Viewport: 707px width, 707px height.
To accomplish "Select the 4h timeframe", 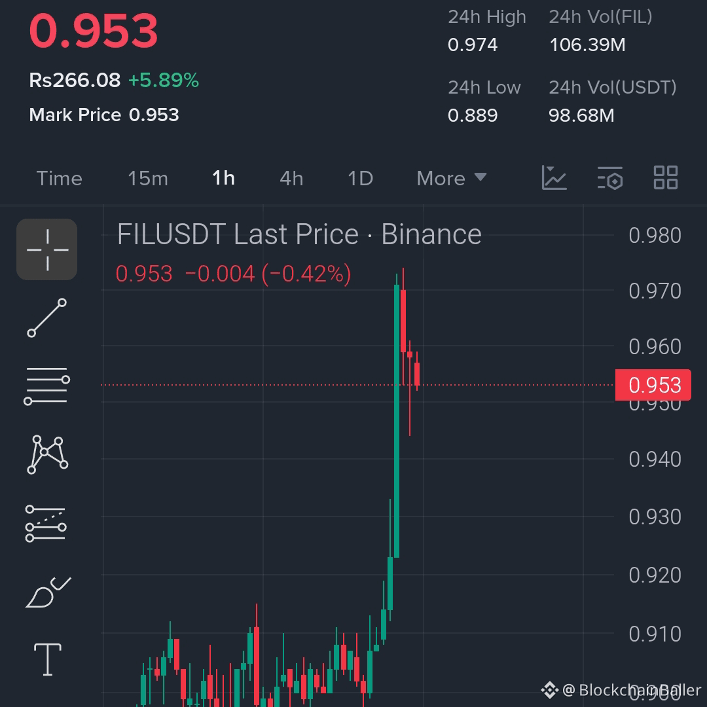I will point(291,177).
